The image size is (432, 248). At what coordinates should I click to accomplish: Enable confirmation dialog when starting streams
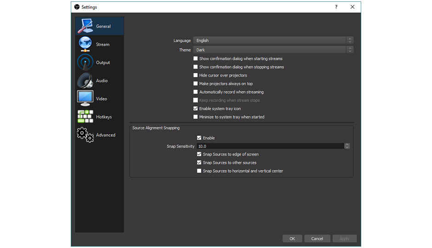coord(196,59)
